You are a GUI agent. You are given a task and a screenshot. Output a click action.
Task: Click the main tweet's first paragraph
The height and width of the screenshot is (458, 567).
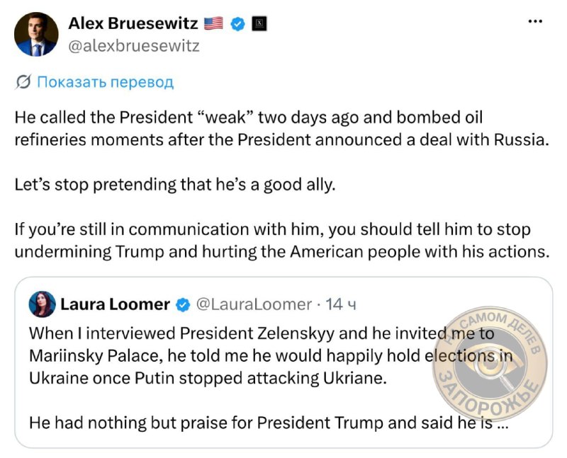(282, 129)
